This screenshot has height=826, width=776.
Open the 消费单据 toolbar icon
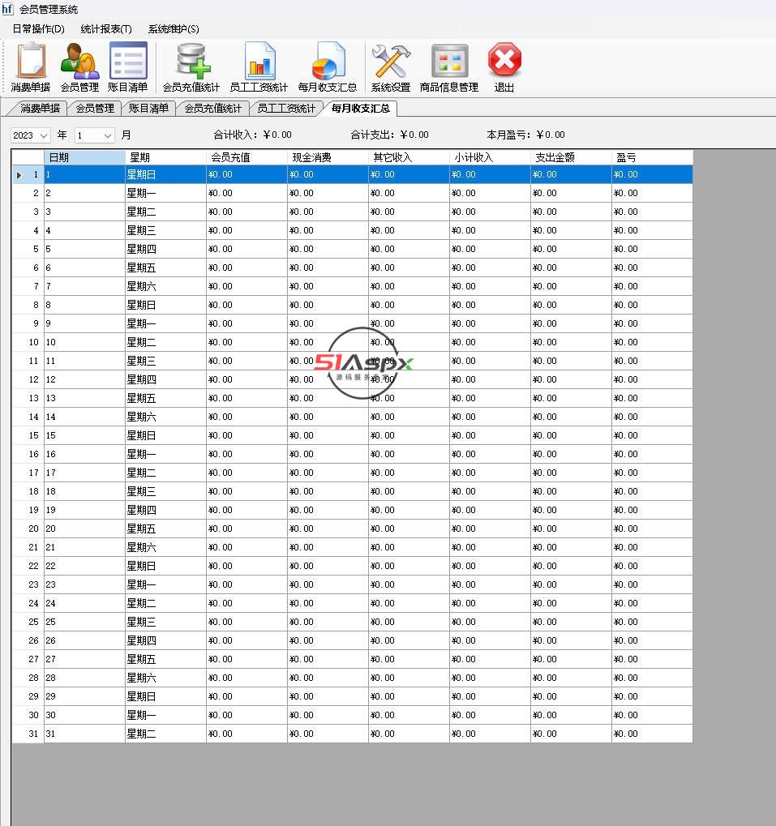pyautogui.click(x=31, y=67)
